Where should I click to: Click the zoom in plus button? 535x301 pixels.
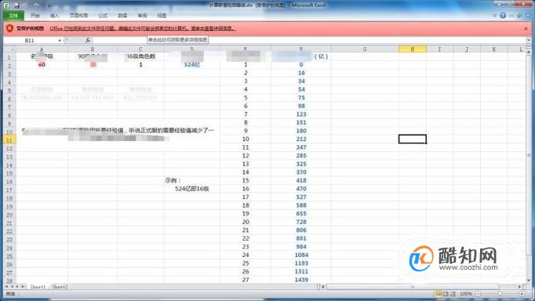[522, 293]
